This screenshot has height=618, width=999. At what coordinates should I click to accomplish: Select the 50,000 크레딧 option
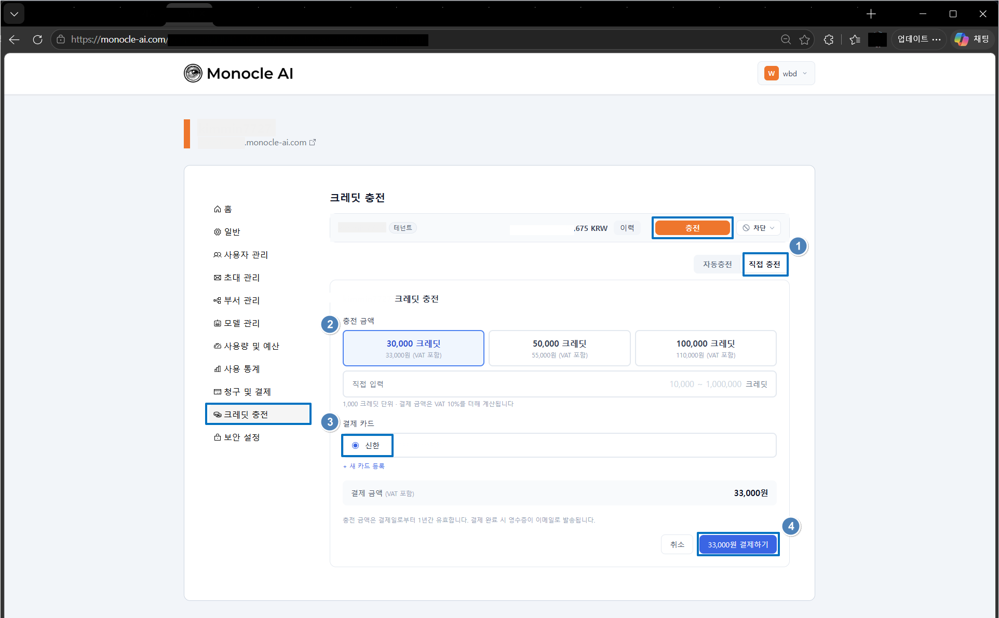pos(559,348)
